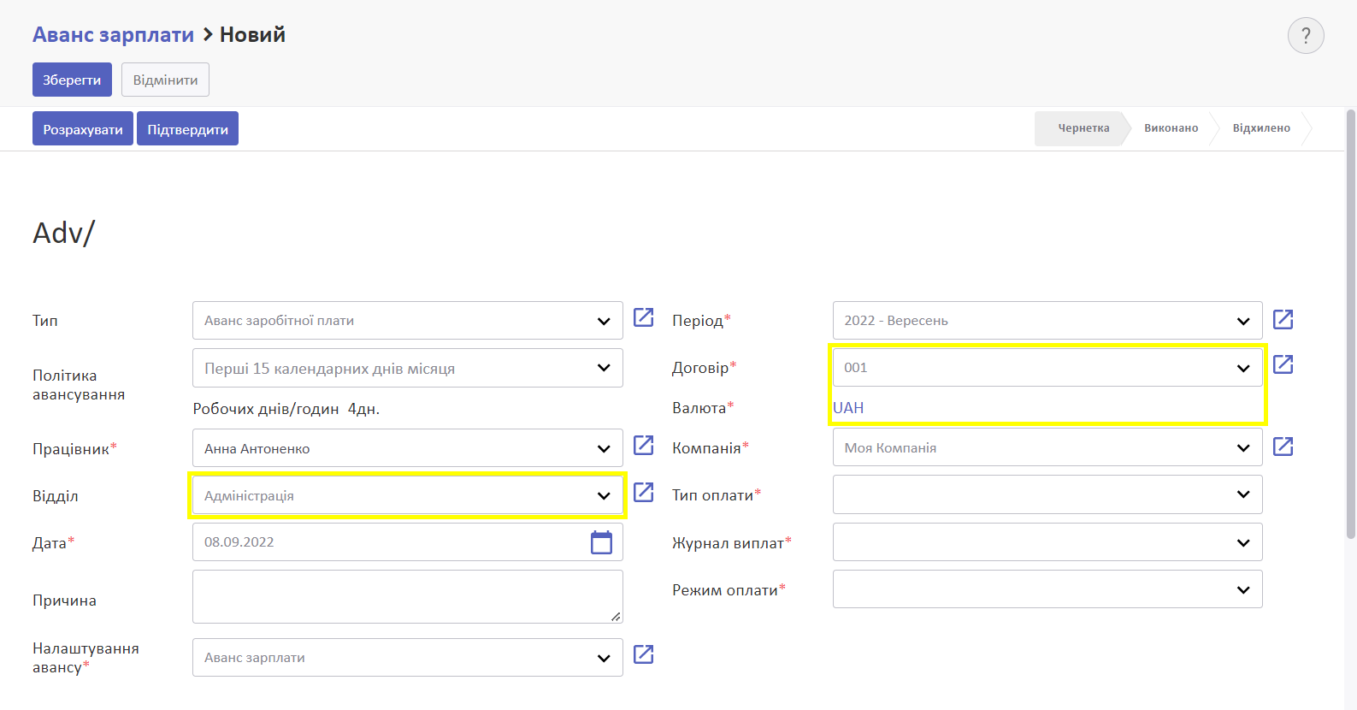Click the vertical page scrollbar
The image size is (1357, 710).
tap(1351, 325)
